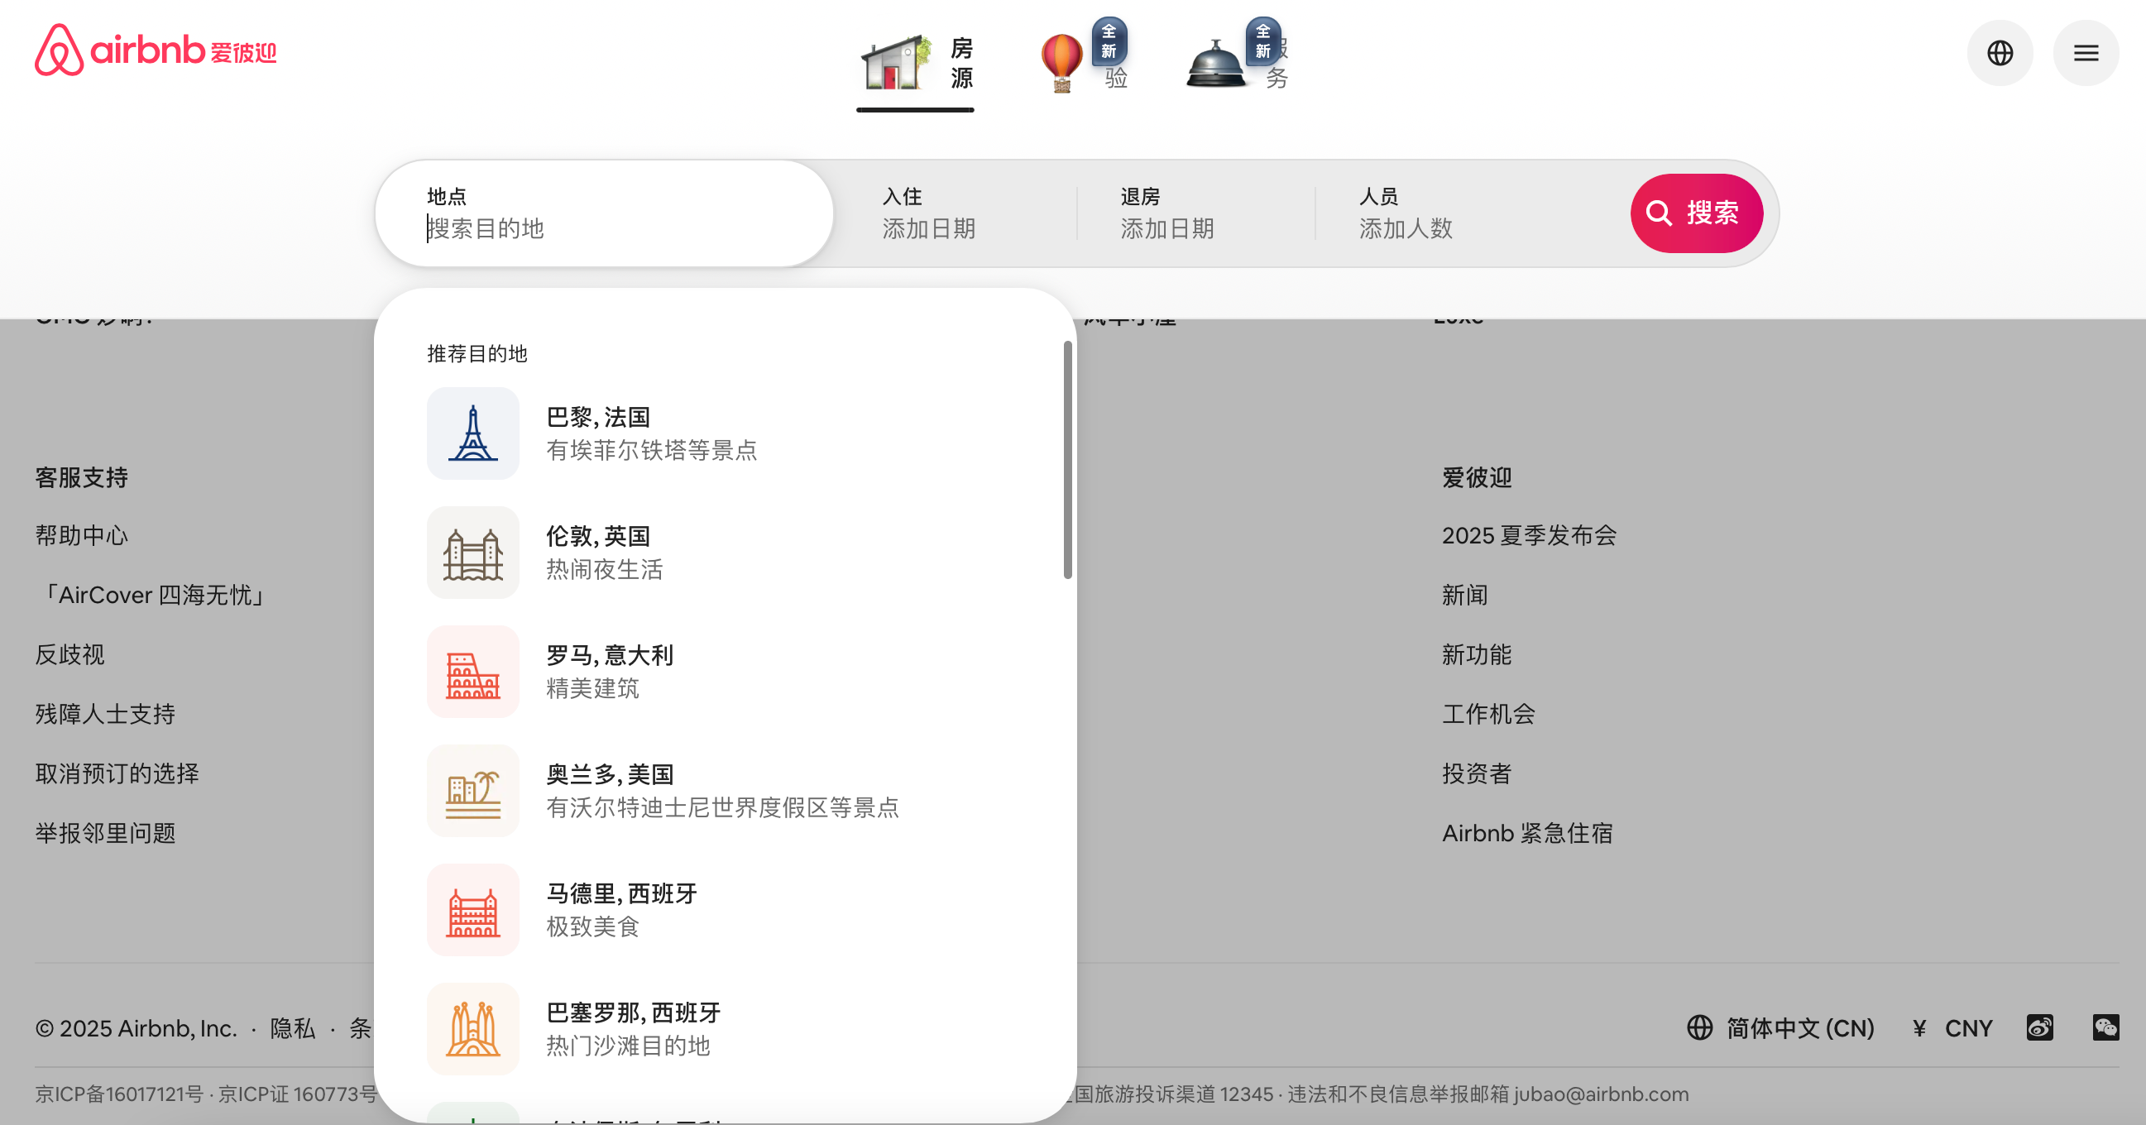The width and height of the screenshot is (2146, 1125).
Task: Click the globe language button in header
Action: (x=2000, y=53)
